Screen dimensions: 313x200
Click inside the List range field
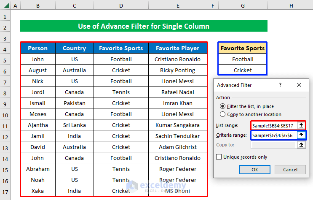click(273, 125)
